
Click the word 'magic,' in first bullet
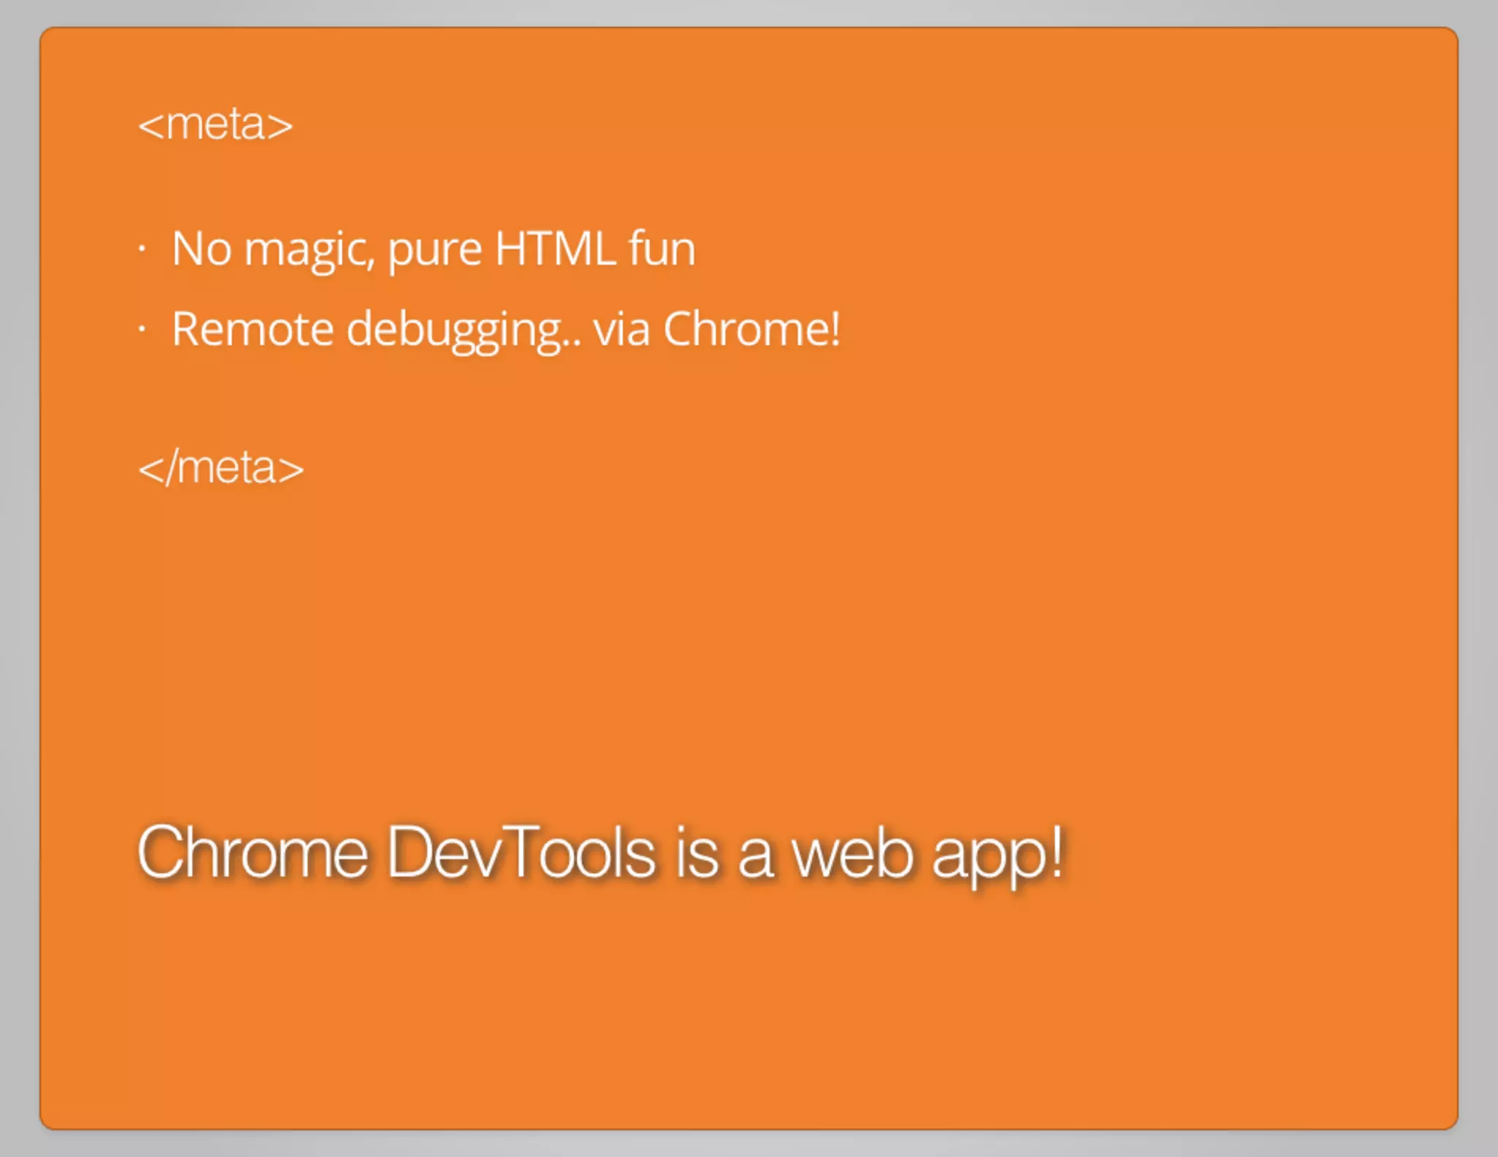[309, 250]
